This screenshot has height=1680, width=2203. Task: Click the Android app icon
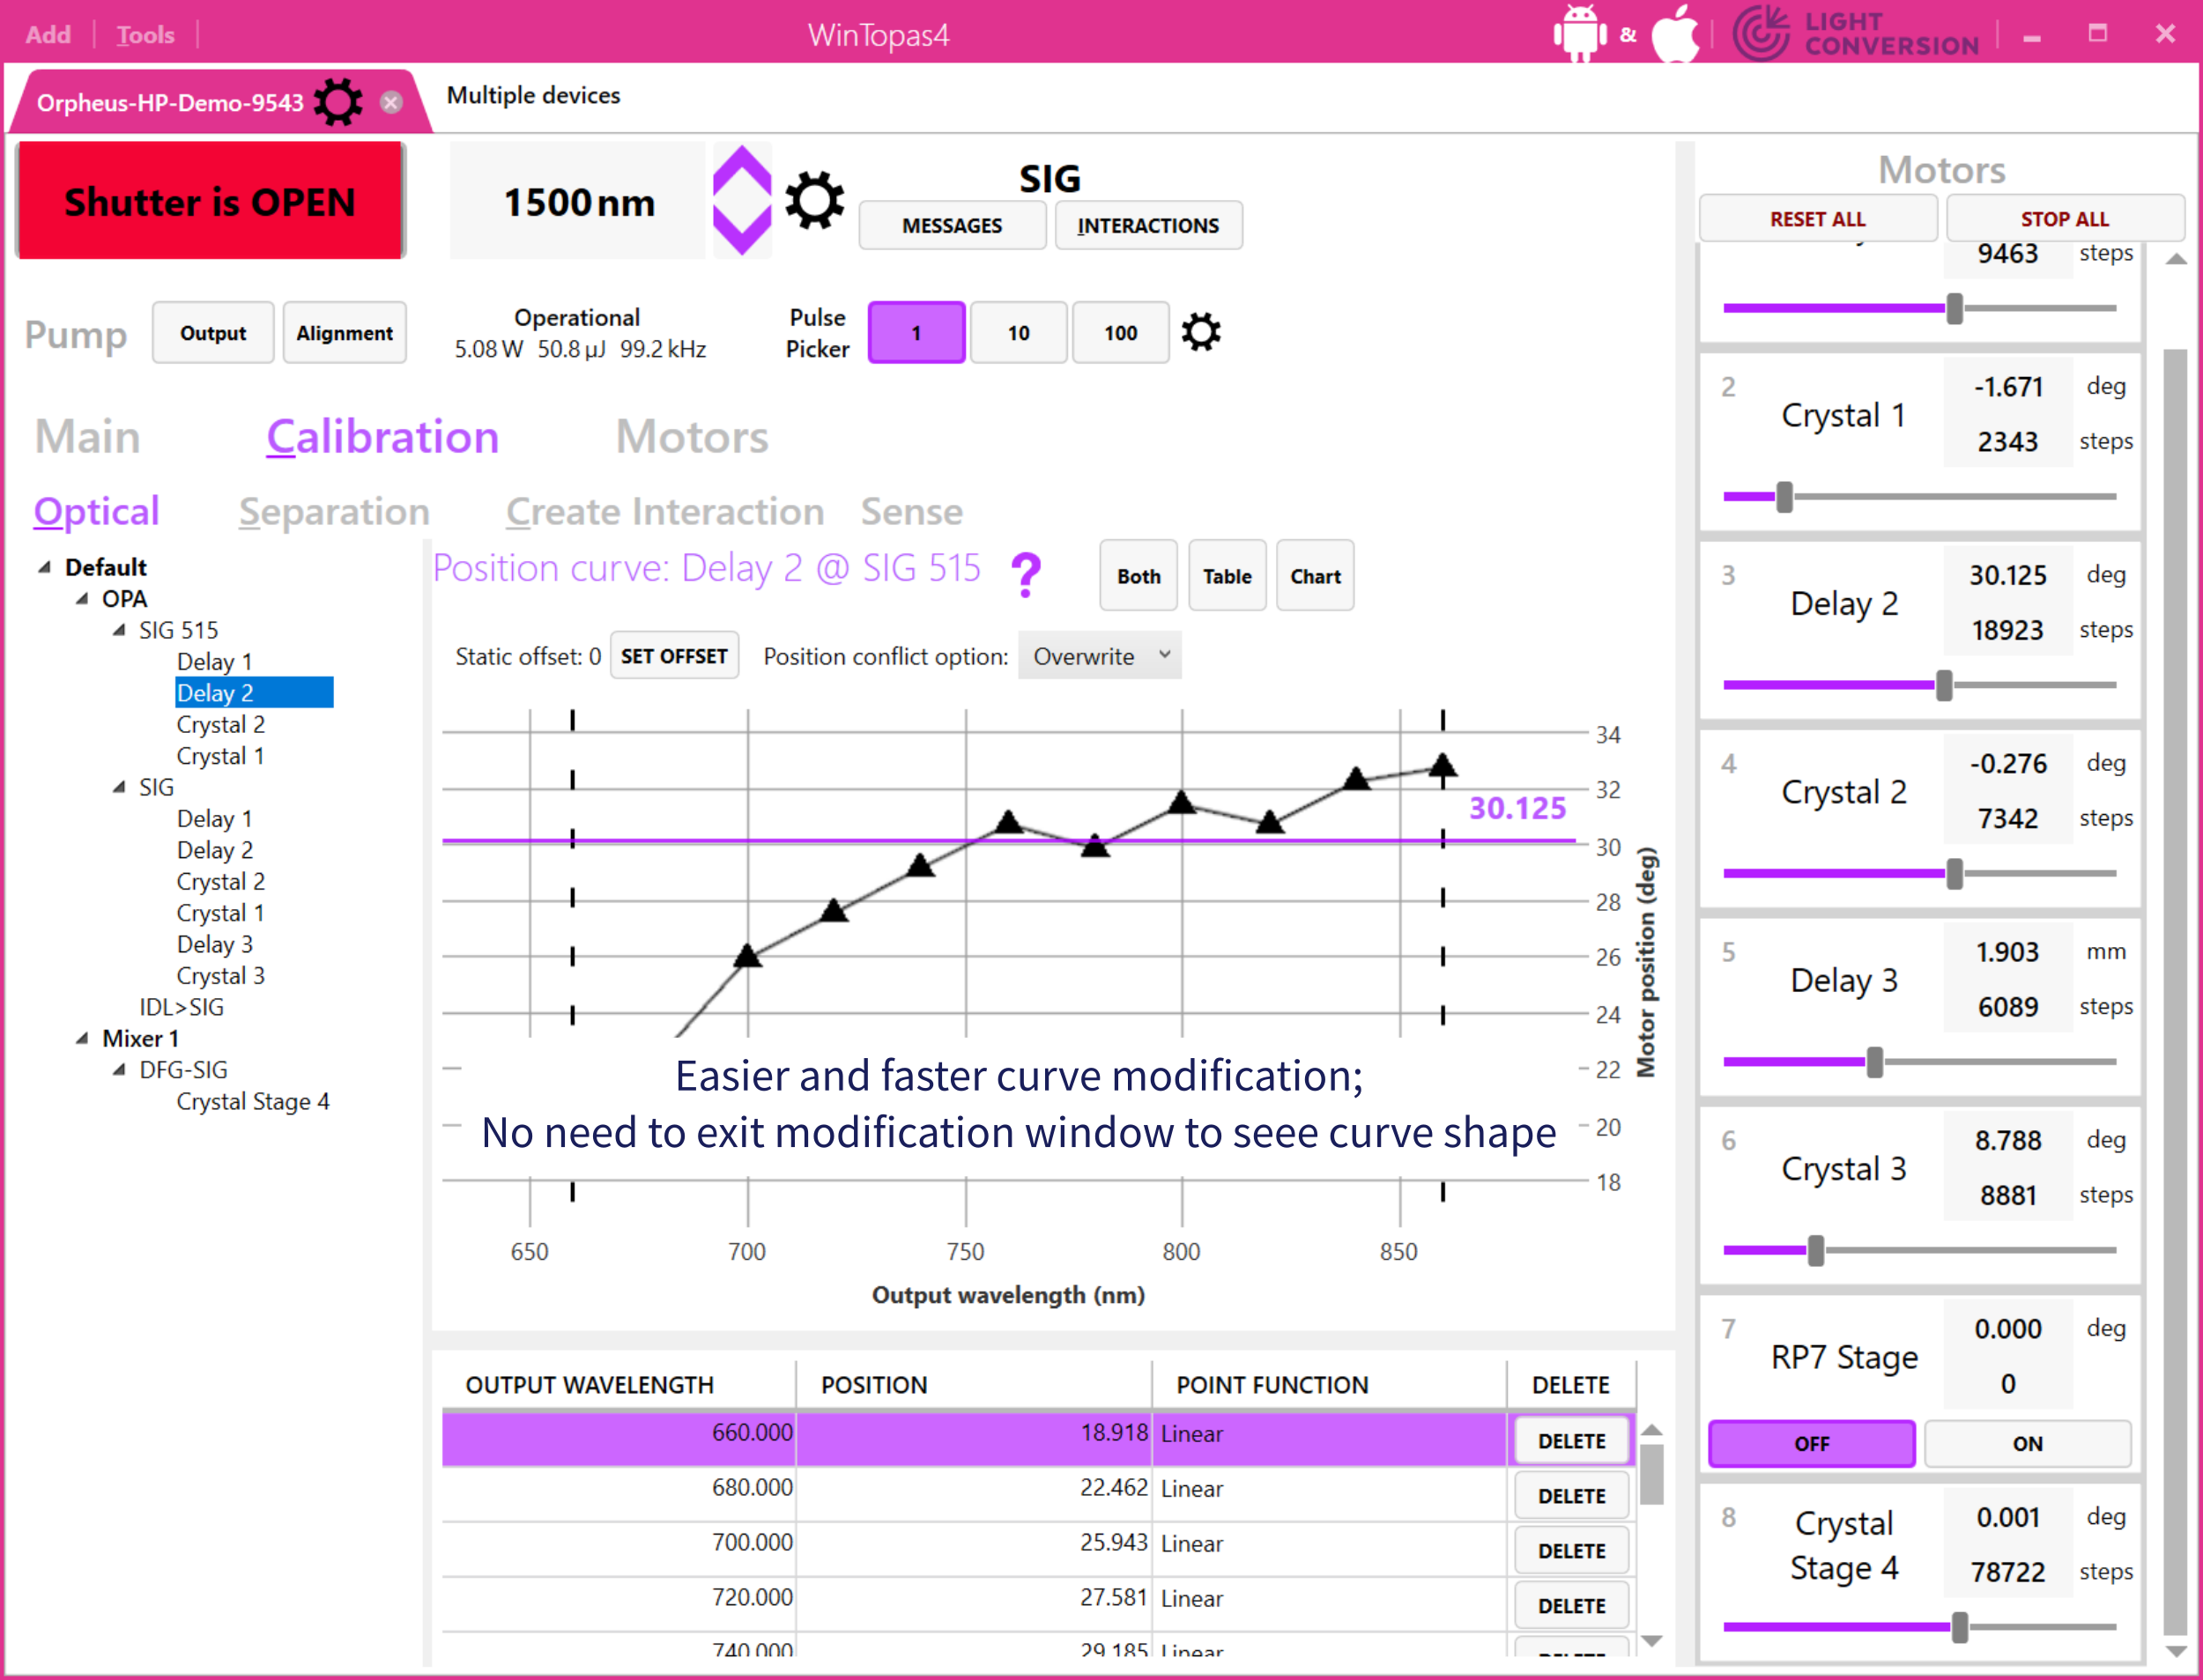(1579, 33)
